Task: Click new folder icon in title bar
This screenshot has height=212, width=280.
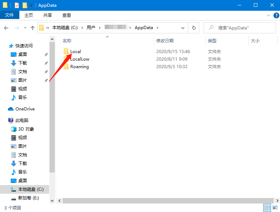Action: click(x=25, y=5)
